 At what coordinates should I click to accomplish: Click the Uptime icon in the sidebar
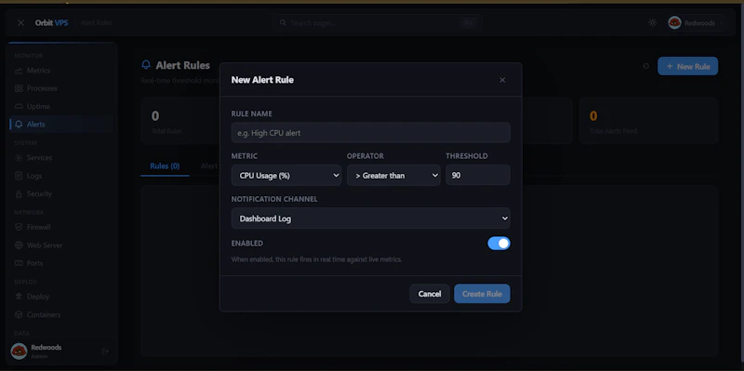point(19,106)
